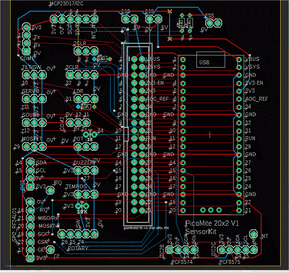Click the IRQ round test pad
This screenshot has height=273, width=289.
click(x=50, y=190)
